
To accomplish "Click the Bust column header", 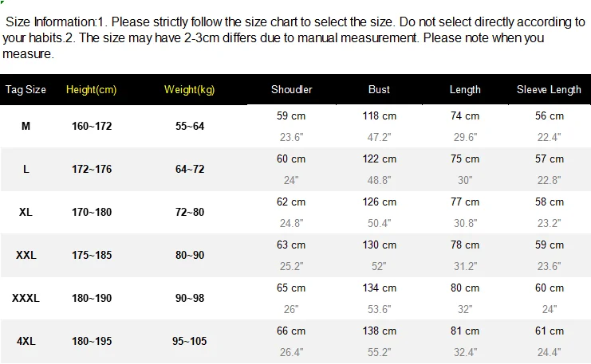I will [379, 90].
